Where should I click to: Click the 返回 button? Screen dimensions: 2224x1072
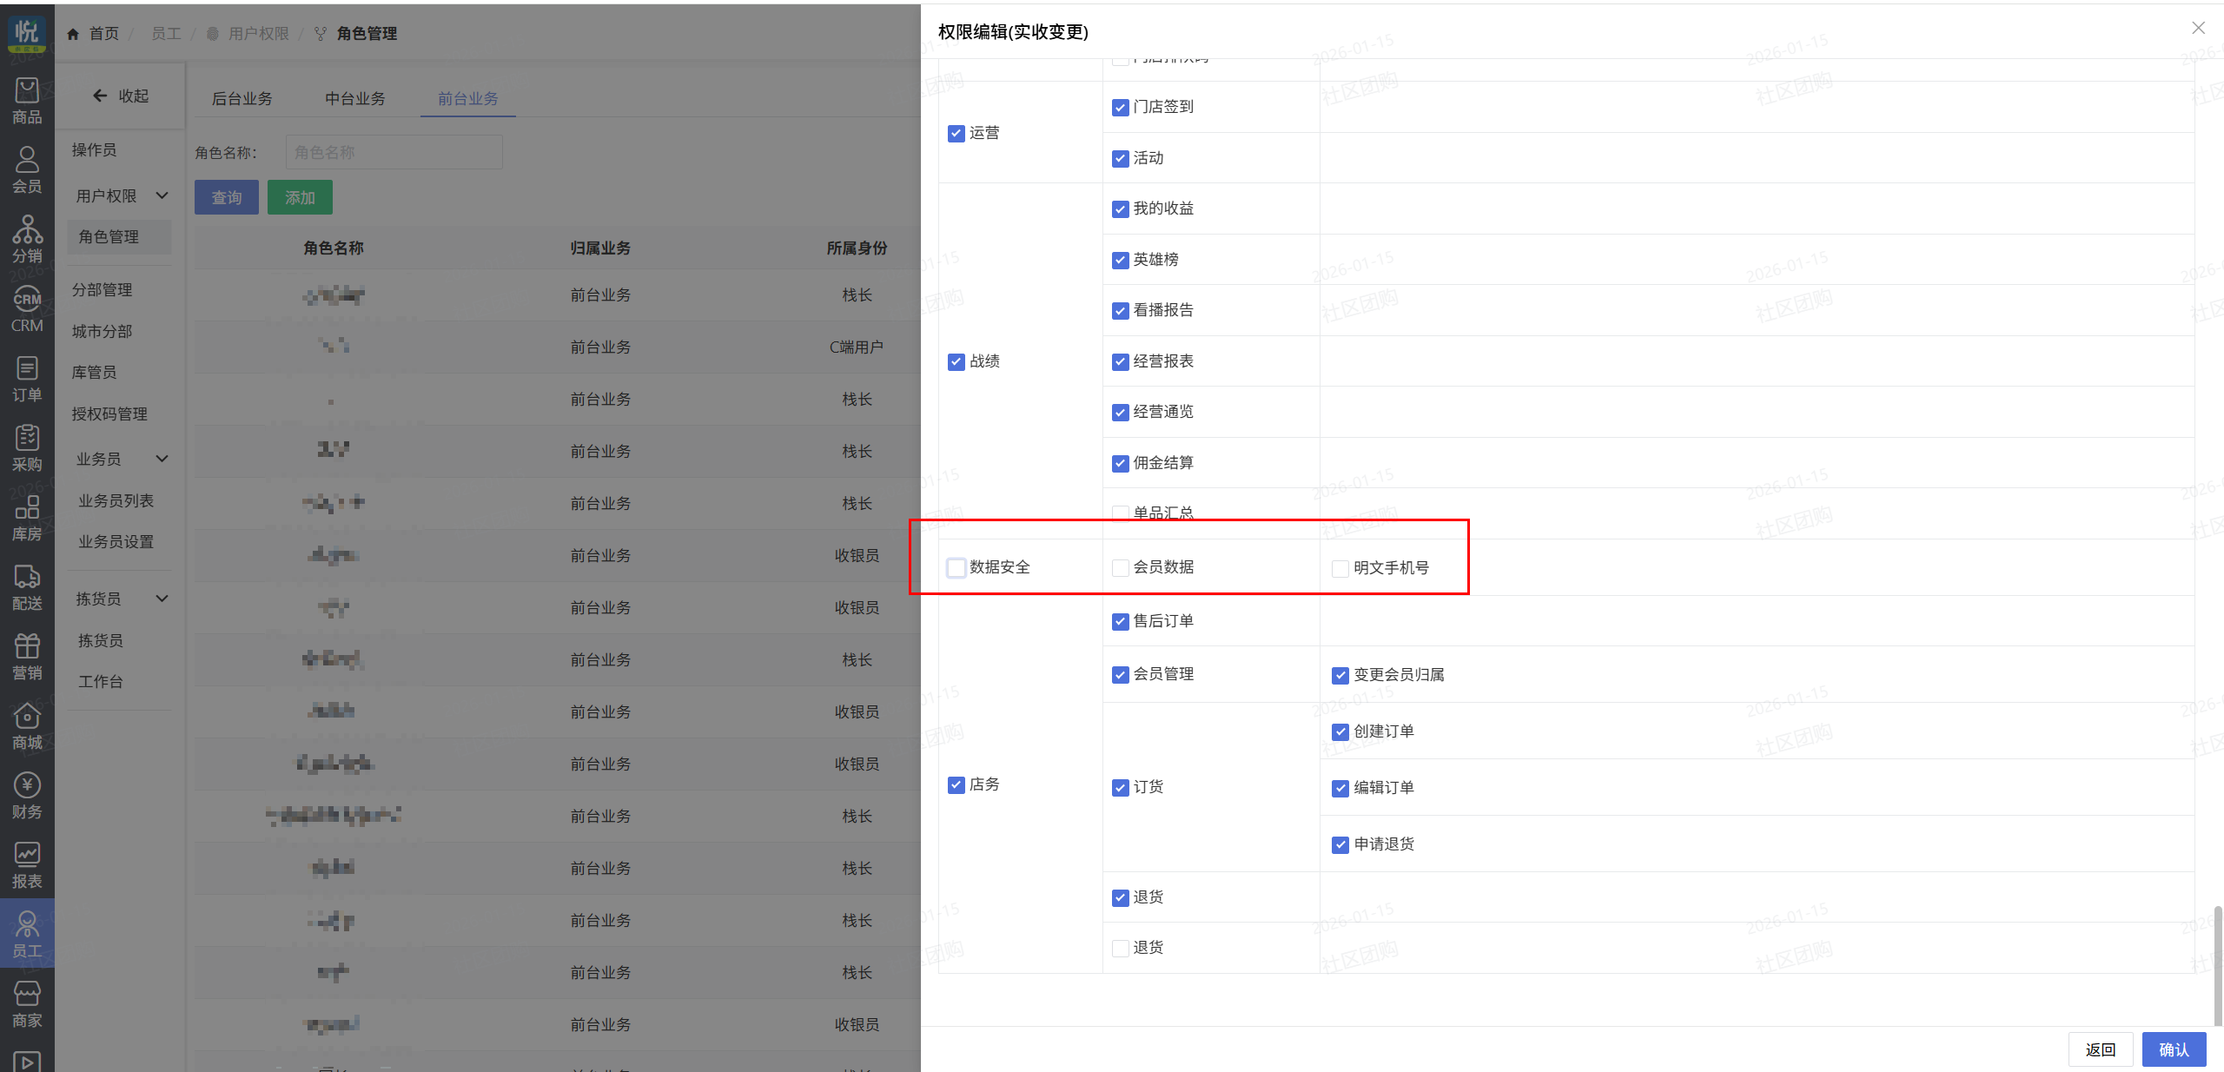point(2101,1049)
